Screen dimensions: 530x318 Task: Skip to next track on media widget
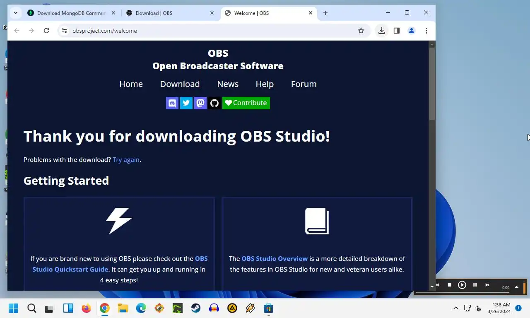pyautogui.click(x=487, y=285)
